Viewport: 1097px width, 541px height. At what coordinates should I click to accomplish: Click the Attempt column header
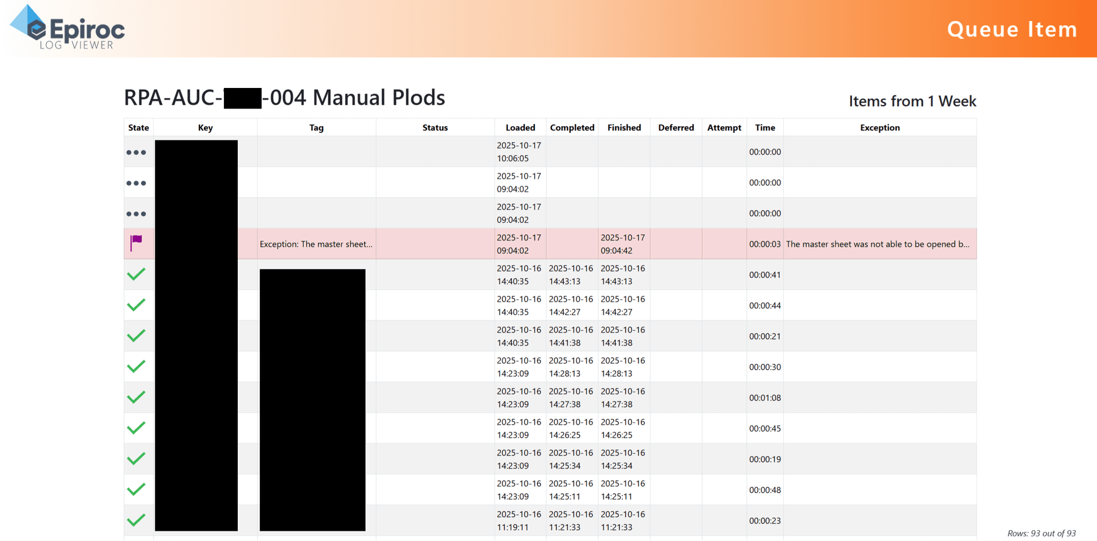pos(724,127)
